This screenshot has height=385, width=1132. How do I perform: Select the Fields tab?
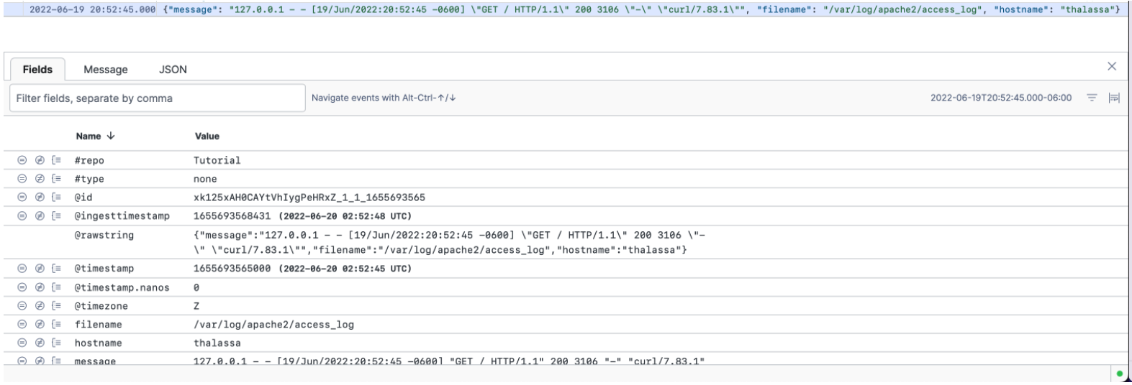coord(37,70)
